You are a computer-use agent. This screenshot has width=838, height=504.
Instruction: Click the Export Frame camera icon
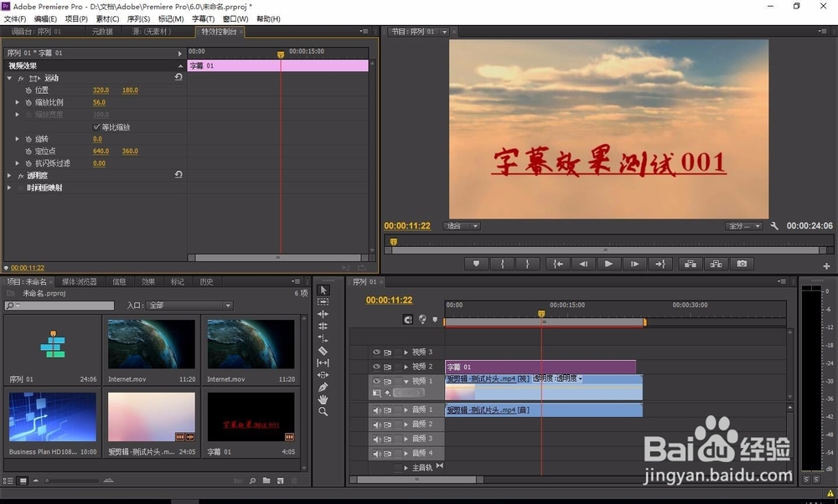742,264
